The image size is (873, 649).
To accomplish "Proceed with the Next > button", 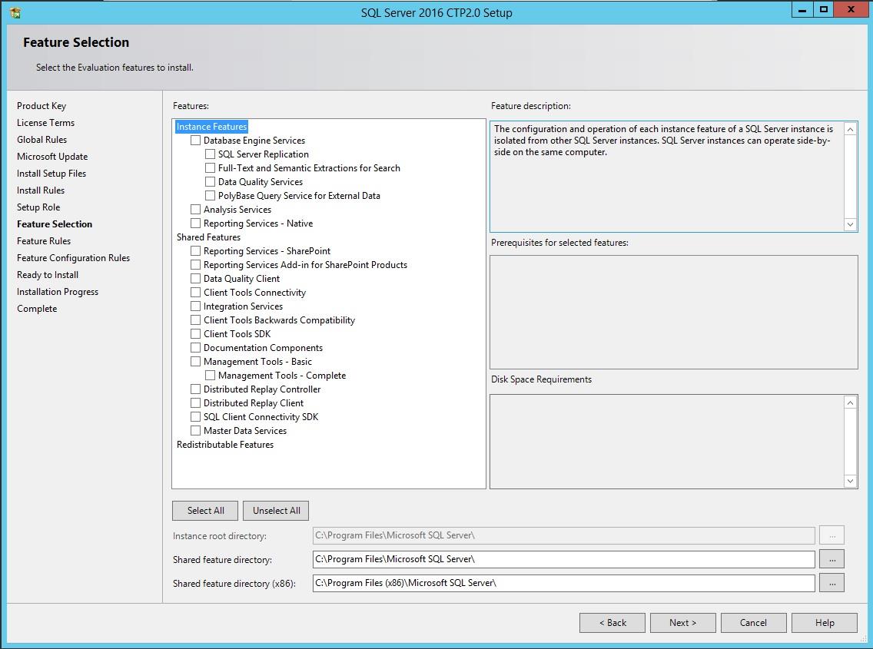I will 683,623.
